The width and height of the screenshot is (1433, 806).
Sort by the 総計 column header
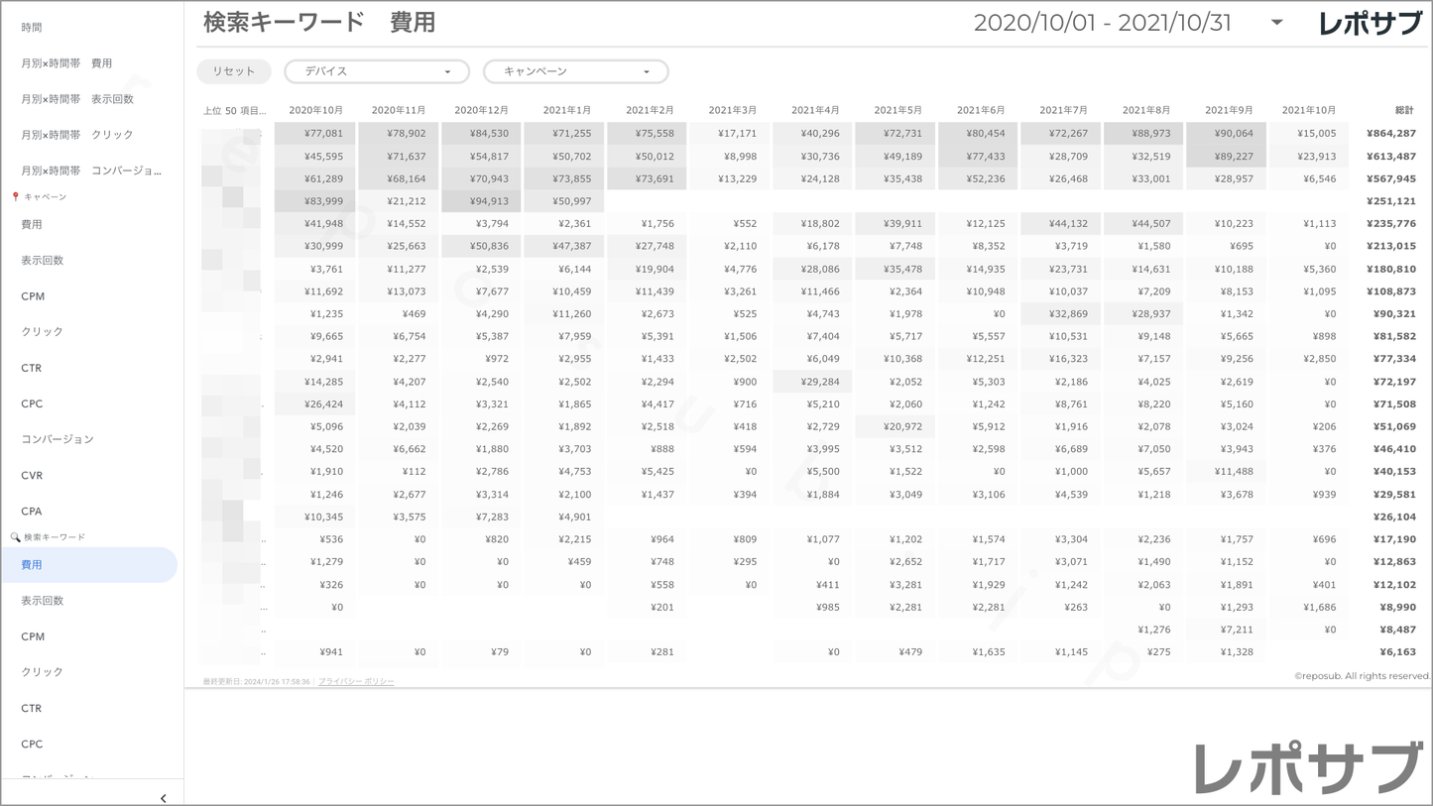coord(1403,110)
